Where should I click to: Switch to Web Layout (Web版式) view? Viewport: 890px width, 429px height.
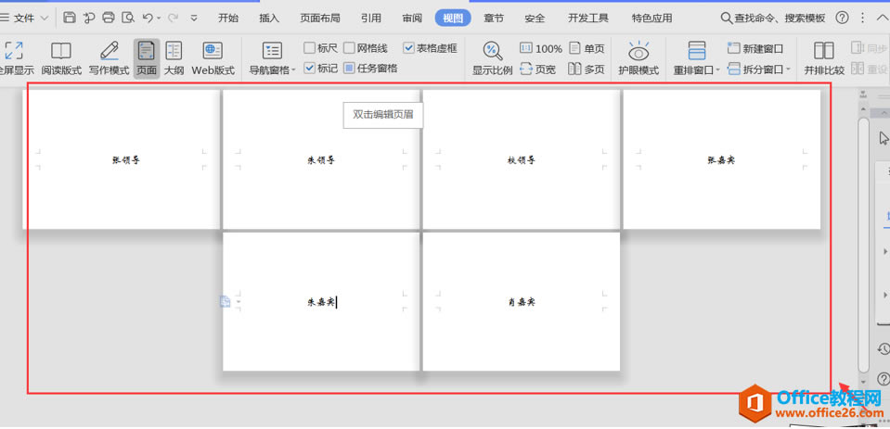[213, 58]
